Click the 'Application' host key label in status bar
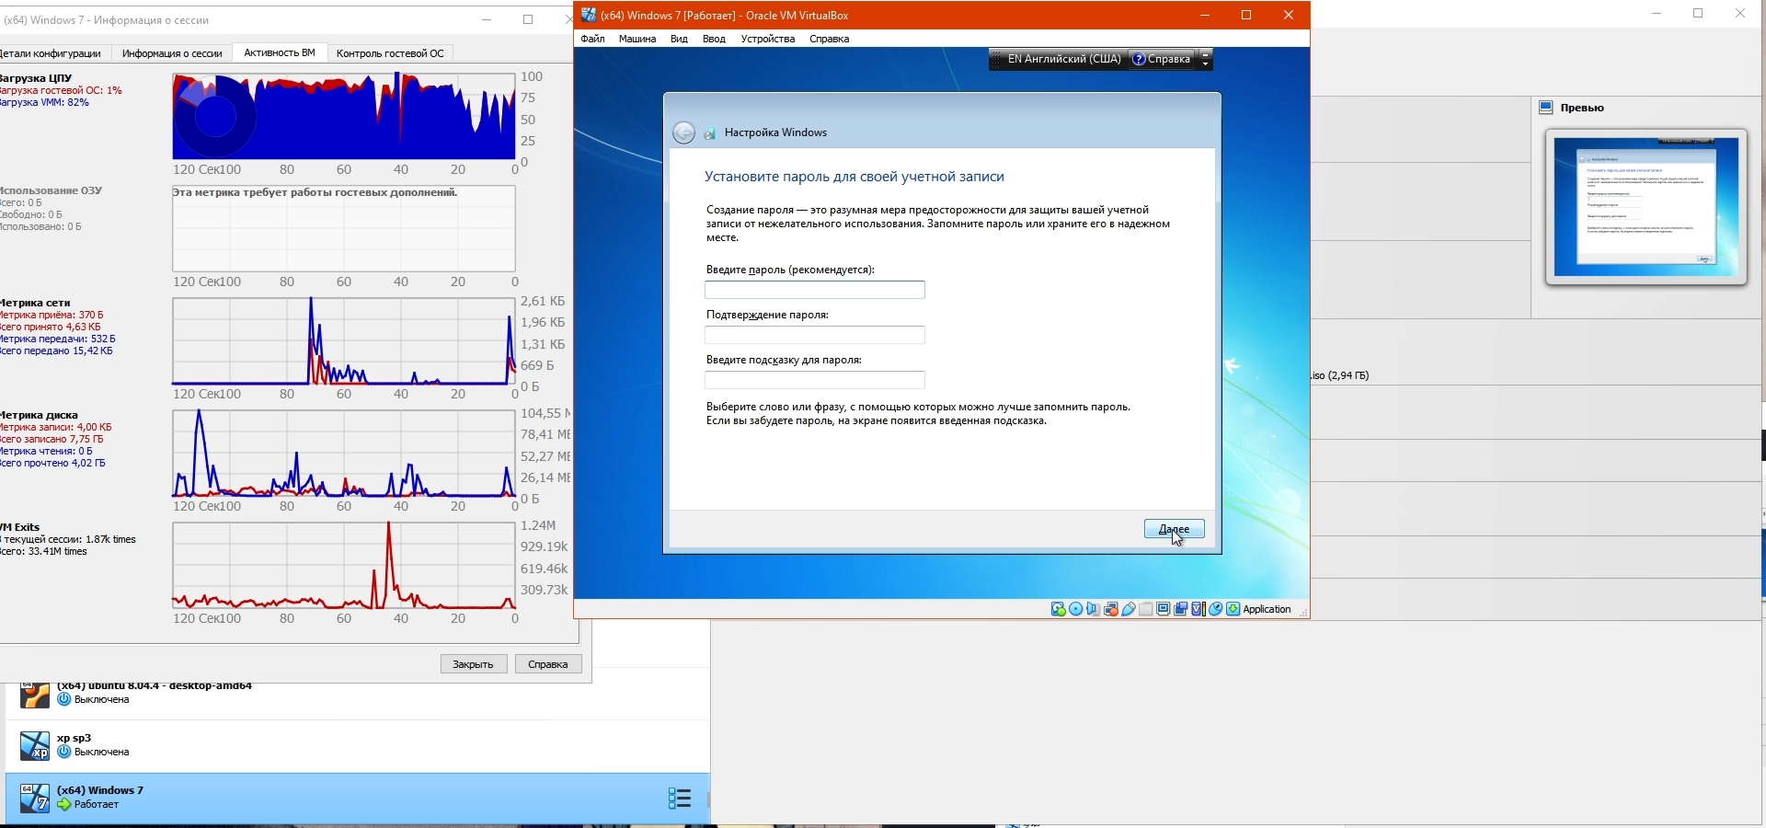Screen dimensions: 1766x828 click(1267, 609)
